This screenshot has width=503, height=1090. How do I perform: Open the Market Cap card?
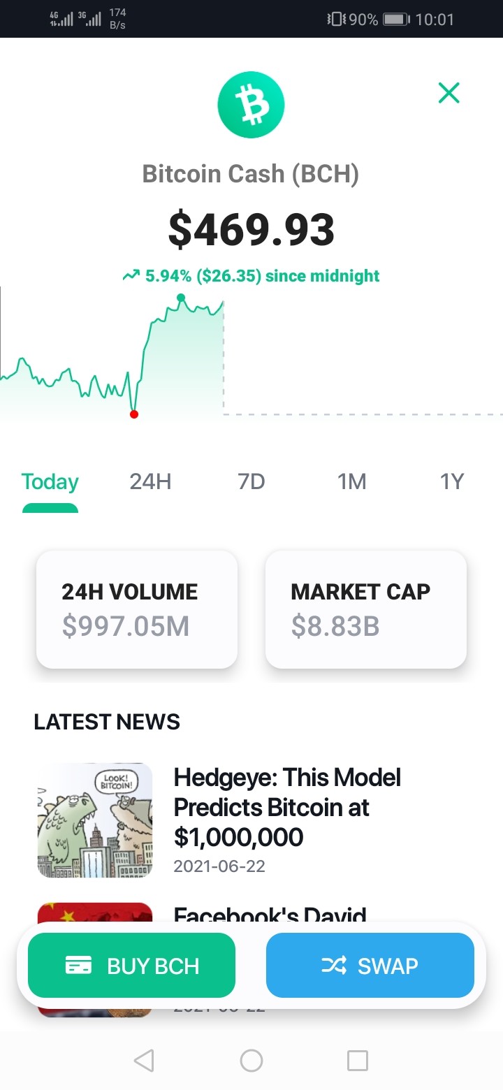point(366,609)
